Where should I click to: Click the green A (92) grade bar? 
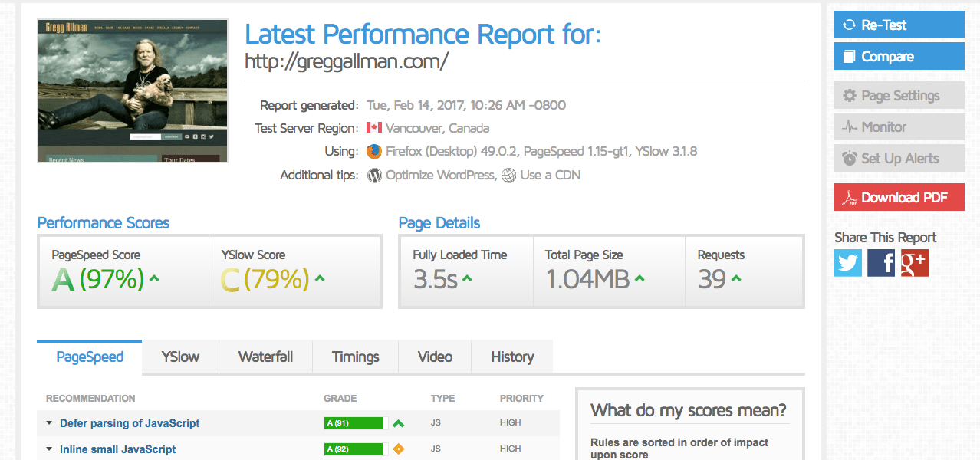(353, 449)
